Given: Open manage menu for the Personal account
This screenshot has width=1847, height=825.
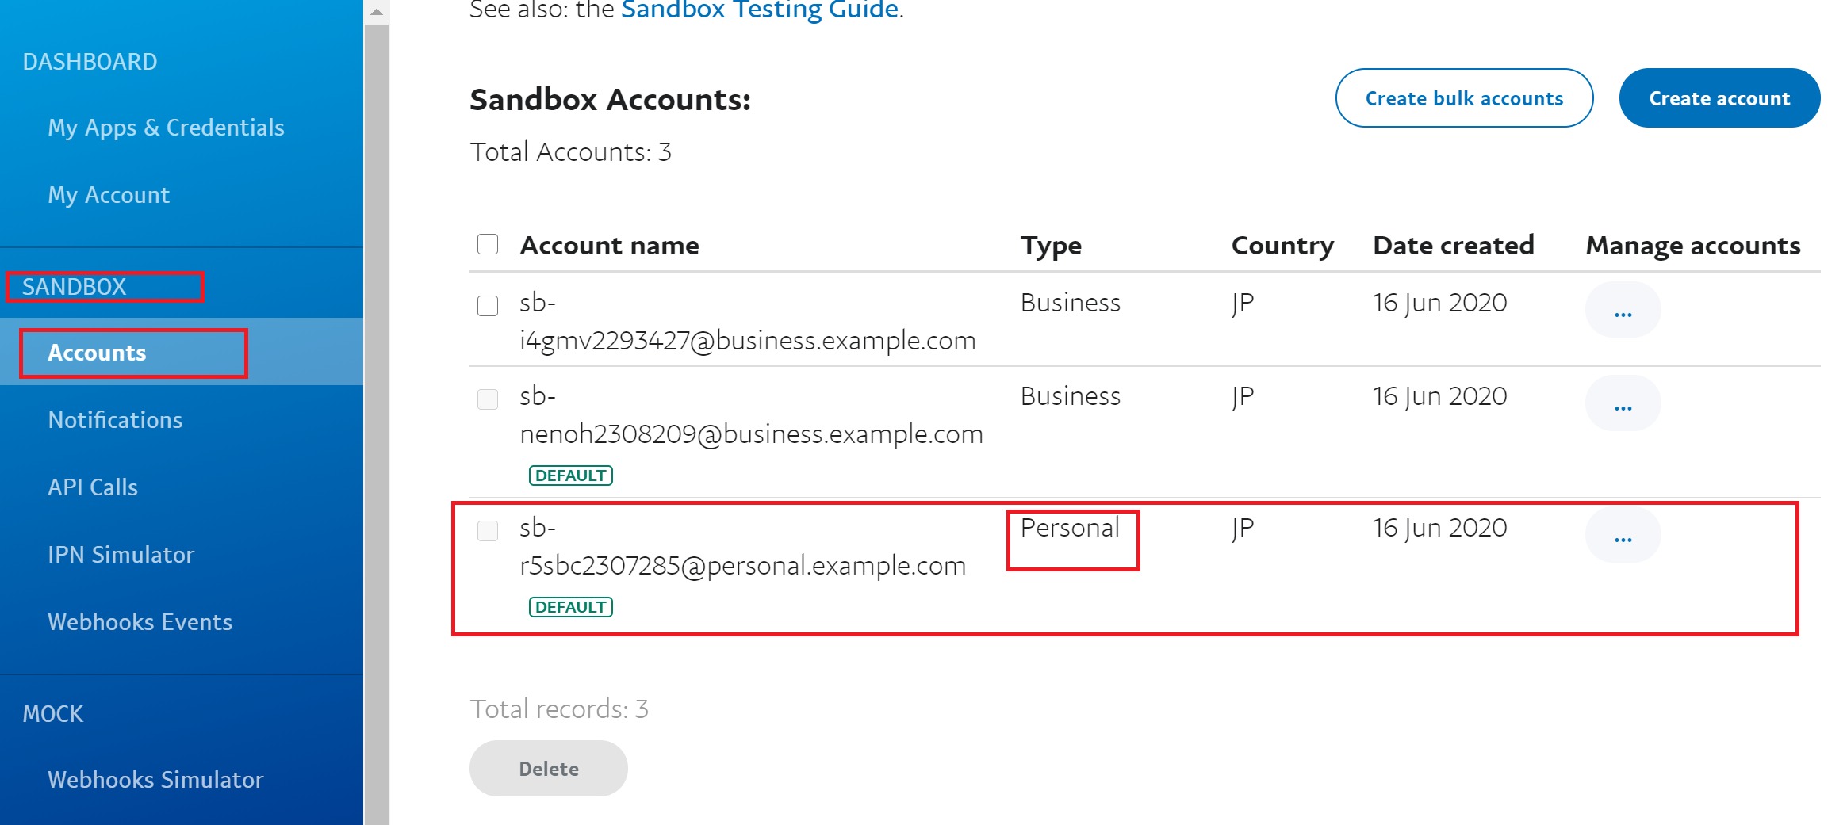Looking at the screenshot, I should (x=1623, y=535).
